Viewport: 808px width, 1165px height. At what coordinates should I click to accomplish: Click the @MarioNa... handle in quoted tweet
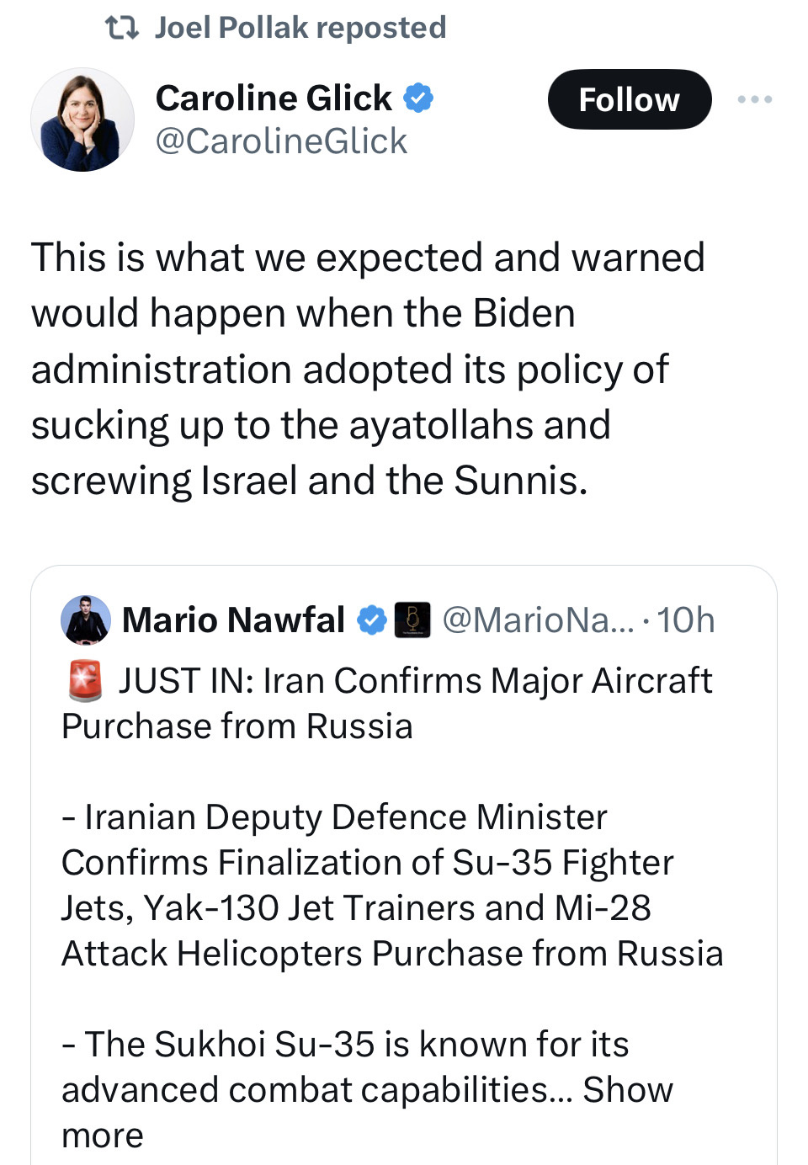tap(539, 620)
